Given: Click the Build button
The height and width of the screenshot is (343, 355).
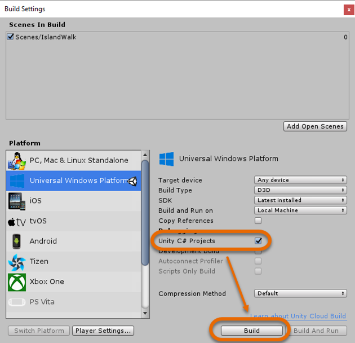Looking at the screenshot, I should coord(252,331).
